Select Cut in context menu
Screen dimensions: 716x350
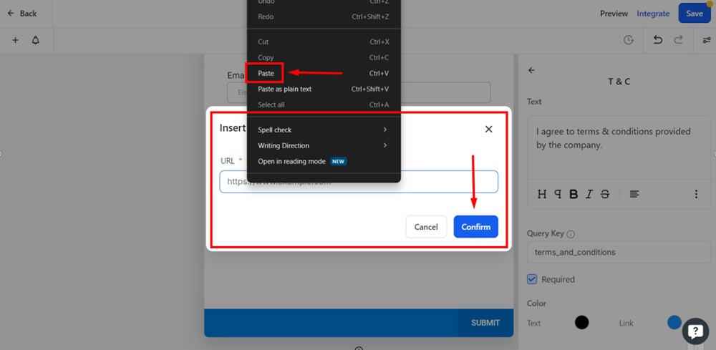324,42
